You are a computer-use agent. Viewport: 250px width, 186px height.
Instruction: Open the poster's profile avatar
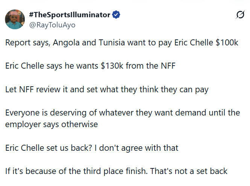15,19
